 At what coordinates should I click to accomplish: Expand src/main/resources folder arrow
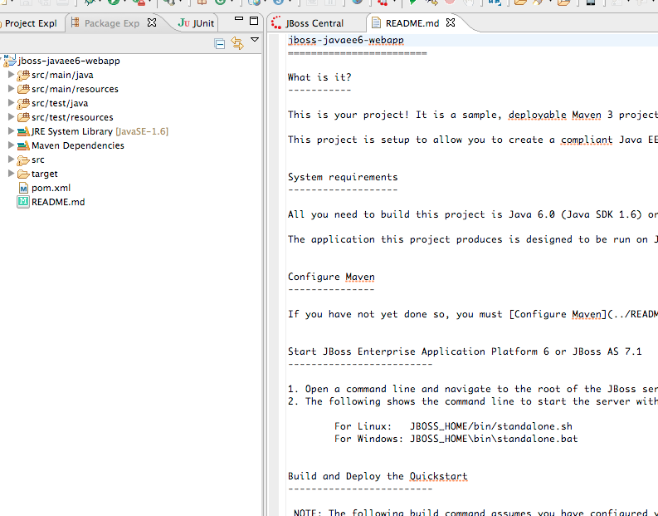coord(12,89)
